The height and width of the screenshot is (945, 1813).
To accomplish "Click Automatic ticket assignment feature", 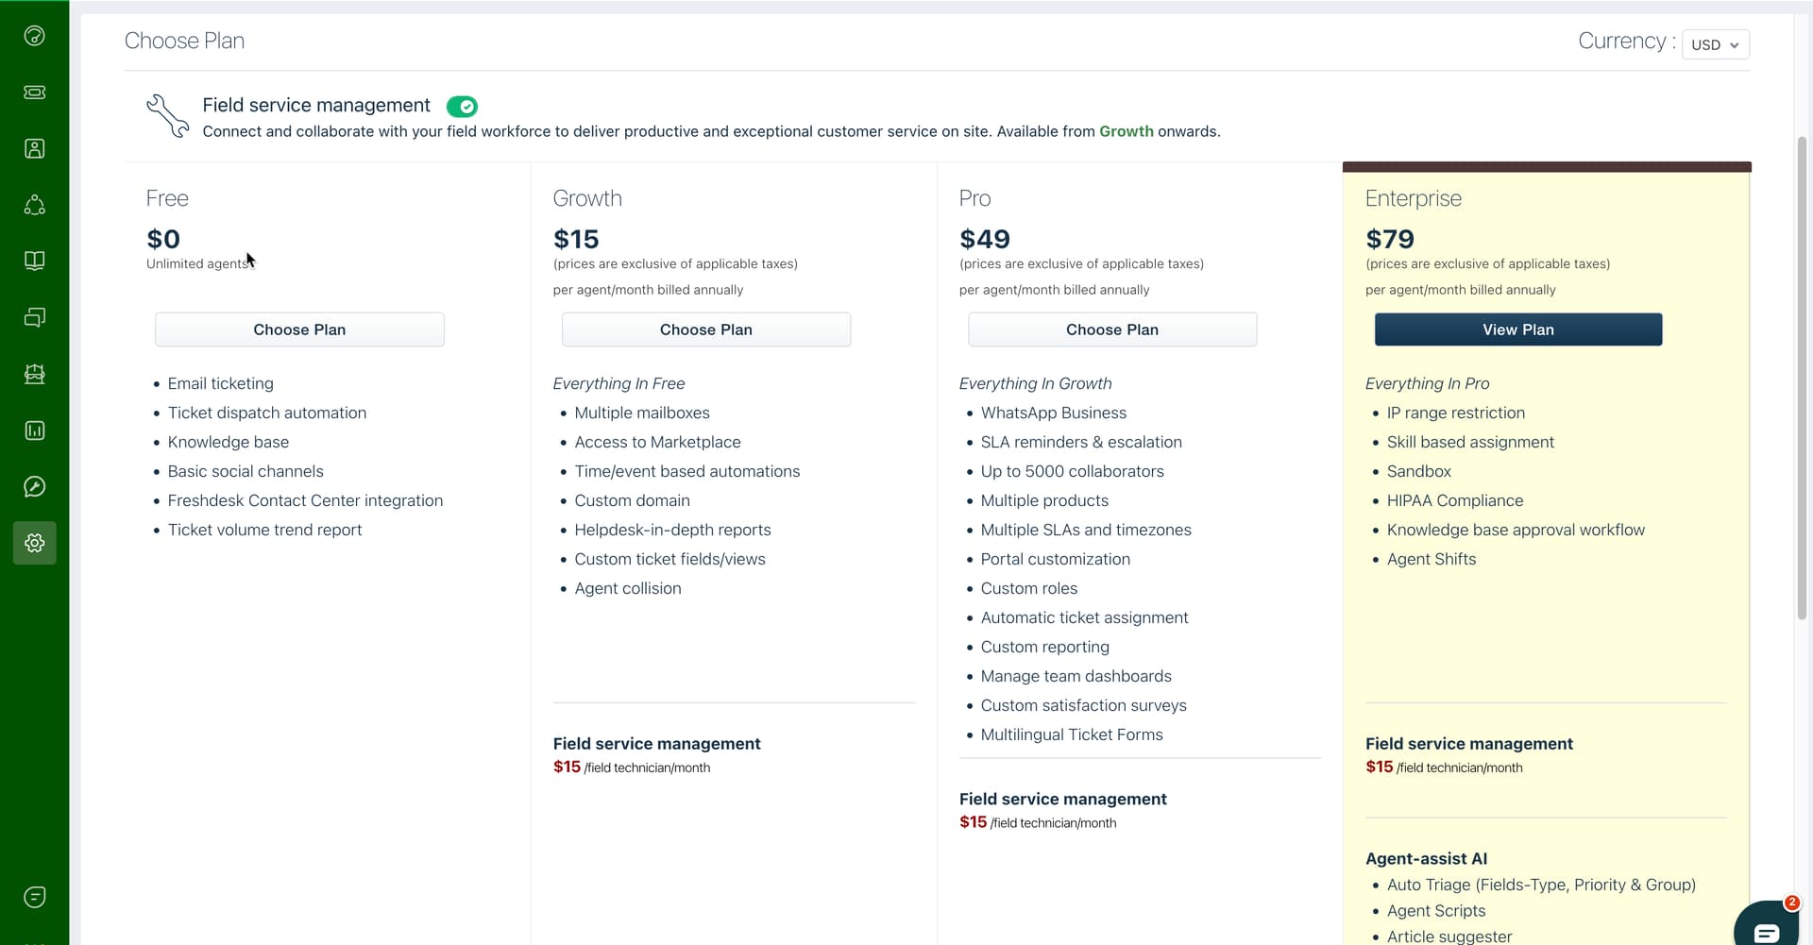I will [x=1084, y=617].
